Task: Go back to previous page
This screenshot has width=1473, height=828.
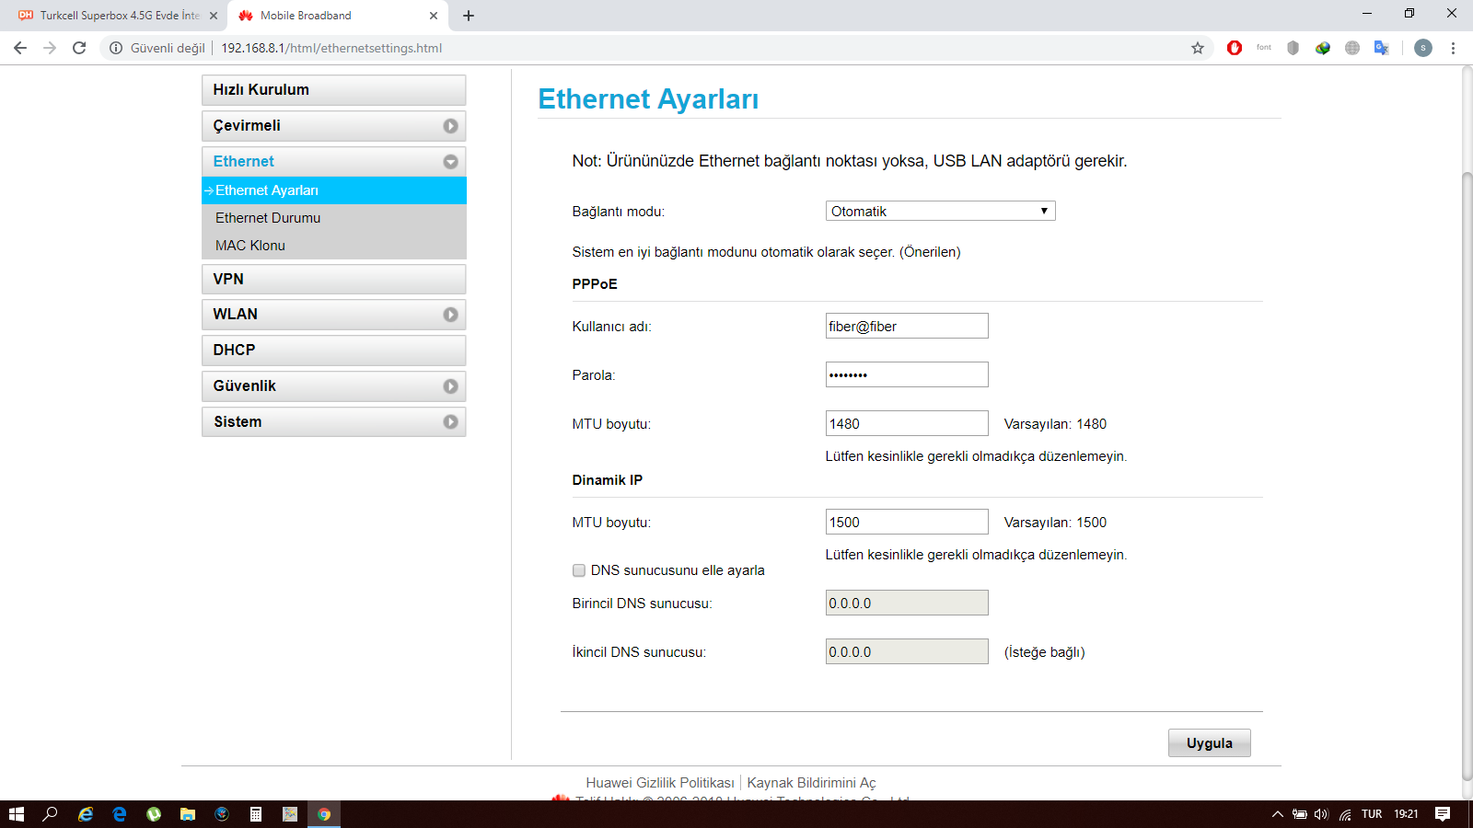Action: coord(20,48)
